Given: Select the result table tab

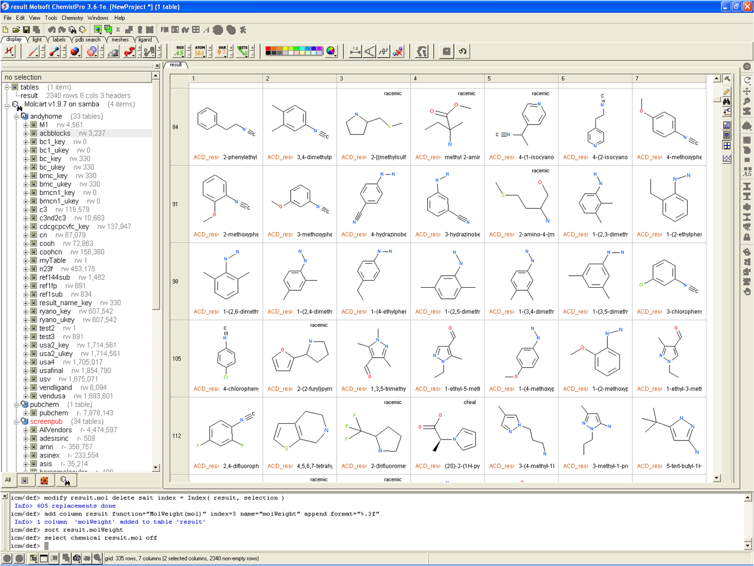Looking at the screenshot, I should pyautogui.click(x=176, y=65).
